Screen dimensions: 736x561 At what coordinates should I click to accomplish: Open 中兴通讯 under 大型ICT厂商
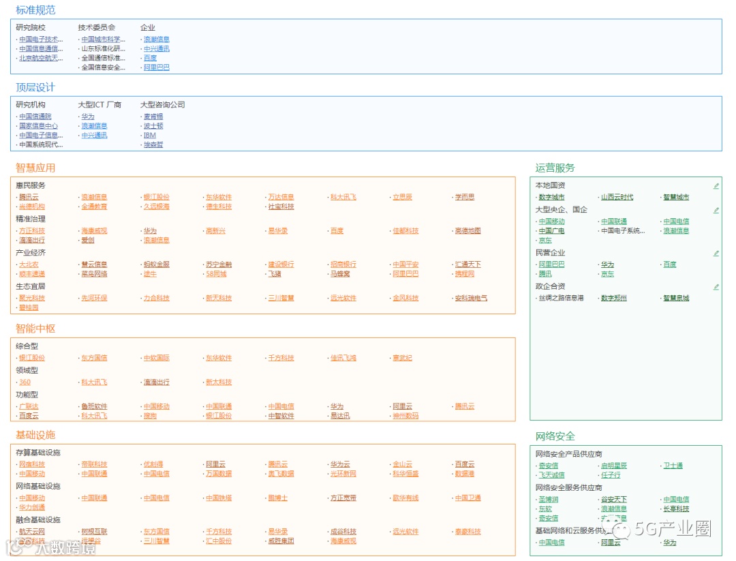coord(94,135)
